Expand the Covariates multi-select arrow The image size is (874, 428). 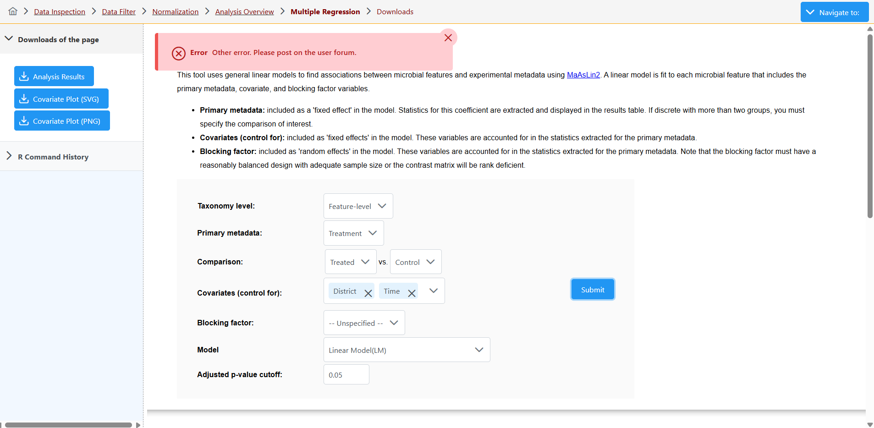coord(433,291)
